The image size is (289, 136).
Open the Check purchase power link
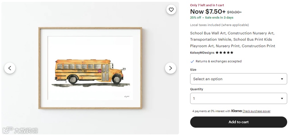click(256, 111)
